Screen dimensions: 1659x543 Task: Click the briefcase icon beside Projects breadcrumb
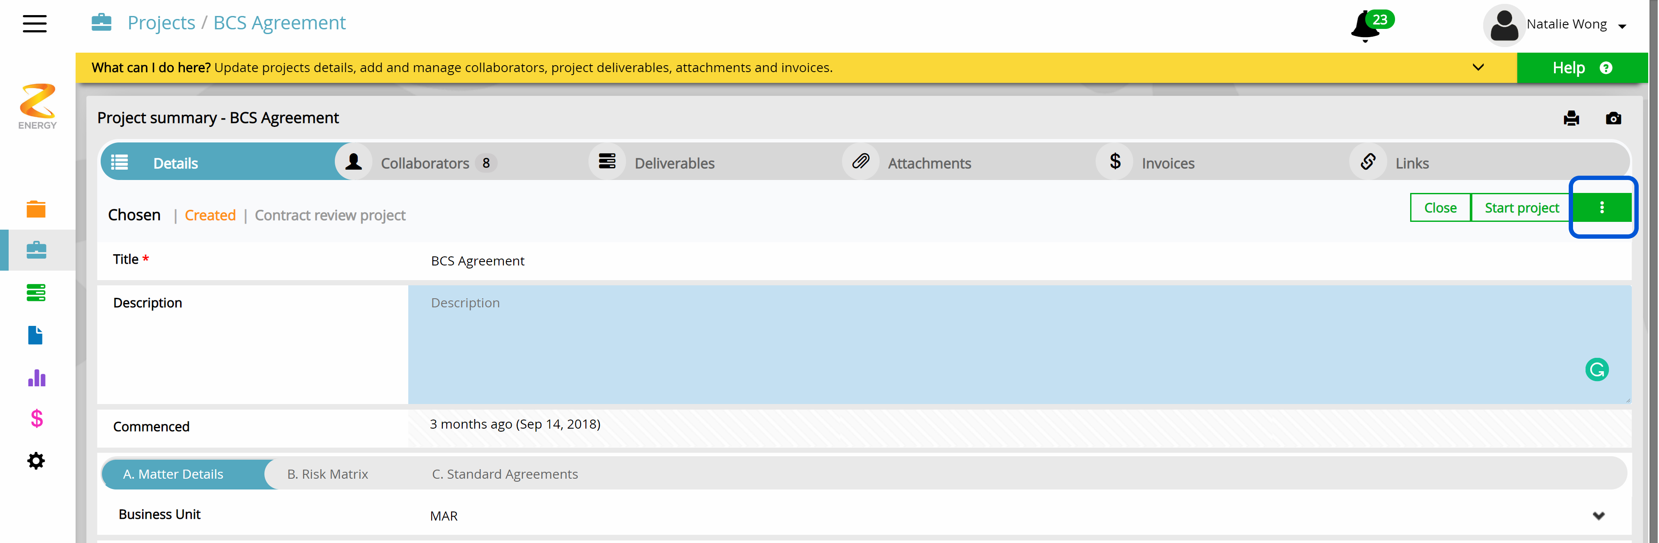pos(101,22)
